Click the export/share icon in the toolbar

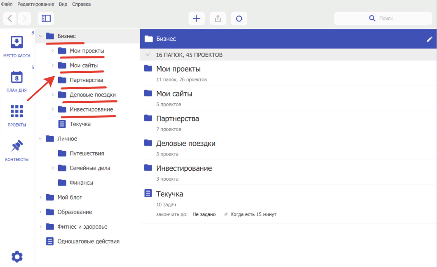click(218, 18)
